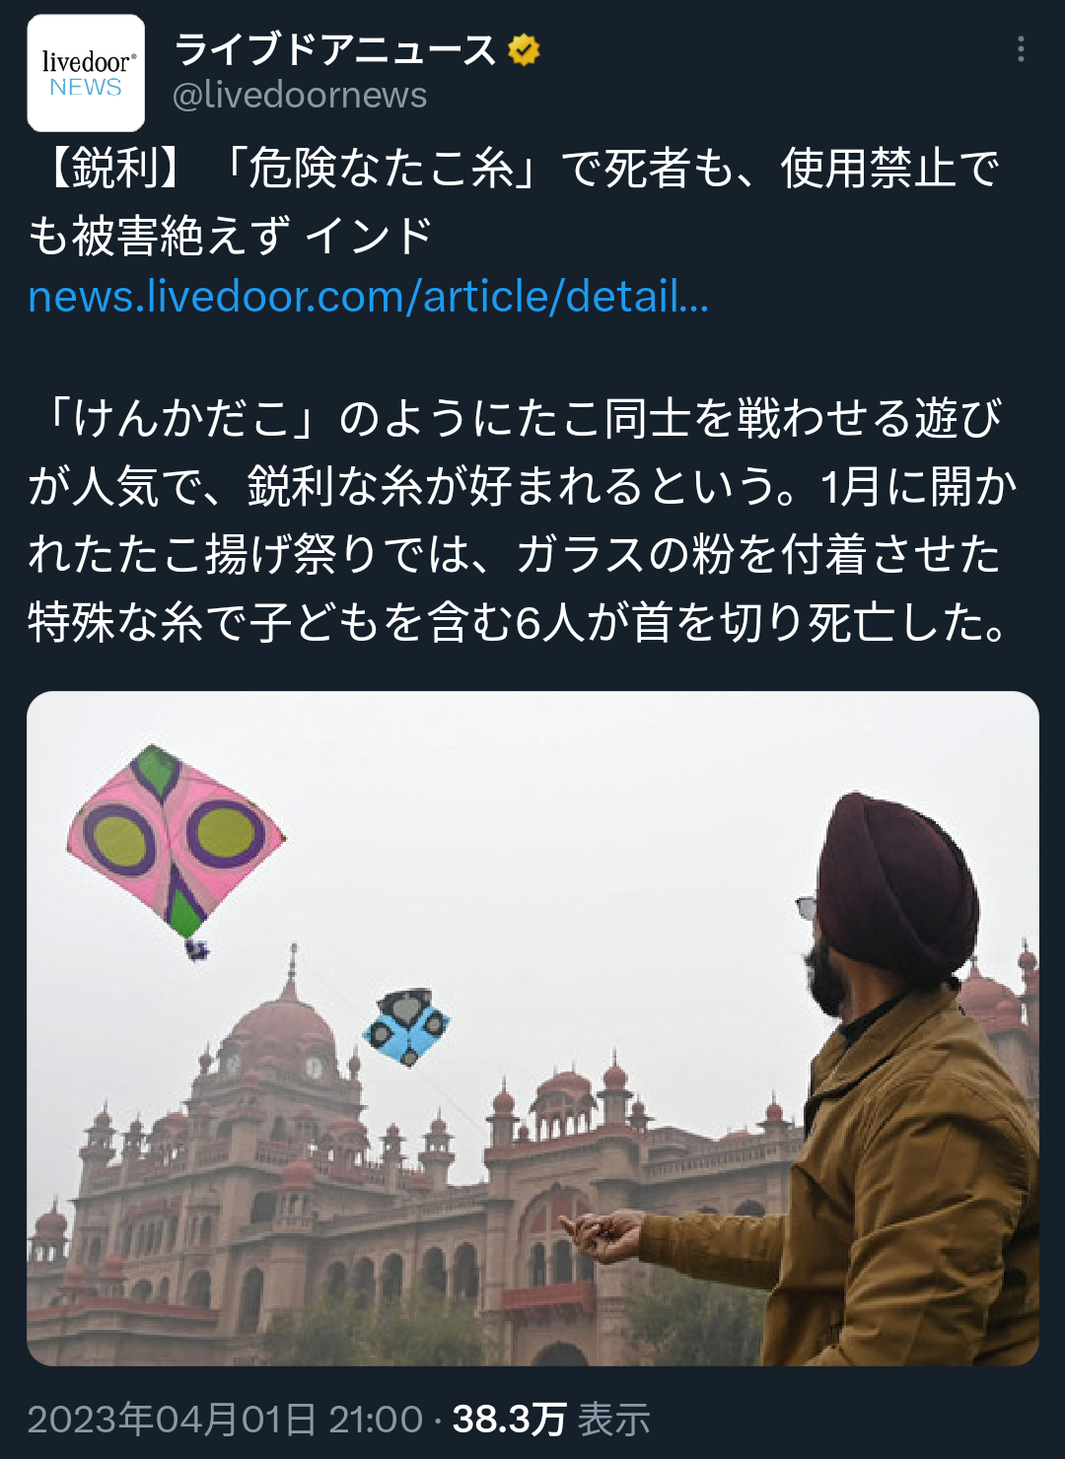Image resolution: width=1065 pixels, height=1459 pixels.
Task: Click the 21:00 post time
Action: click(376, 1420)
